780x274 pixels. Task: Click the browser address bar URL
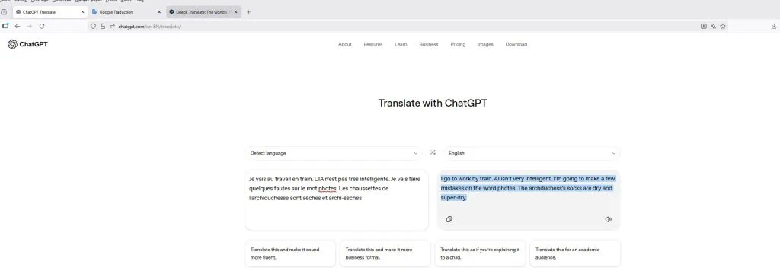tap(150, 27)
